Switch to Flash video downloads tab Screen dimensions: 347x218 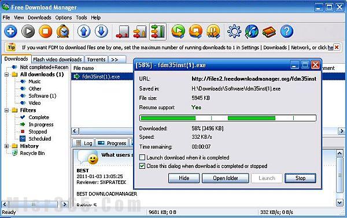pos(57,60)
